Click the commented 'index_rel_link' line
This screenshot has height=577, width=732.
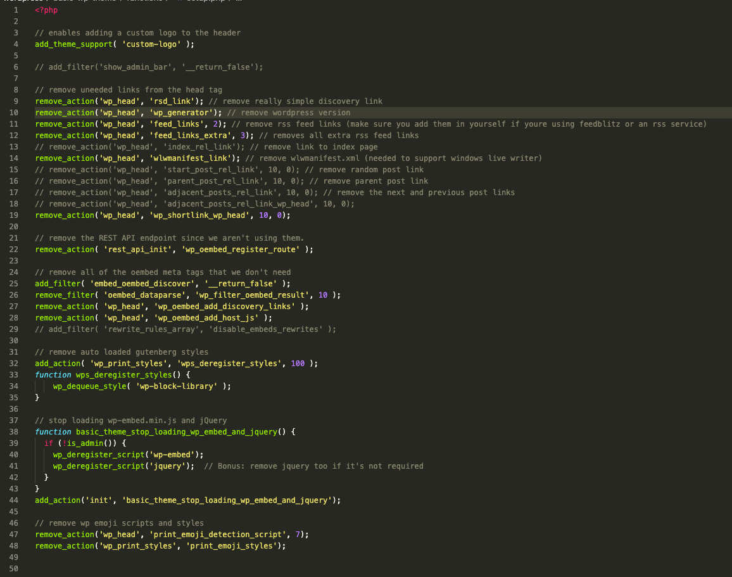(x=206, y=147)
